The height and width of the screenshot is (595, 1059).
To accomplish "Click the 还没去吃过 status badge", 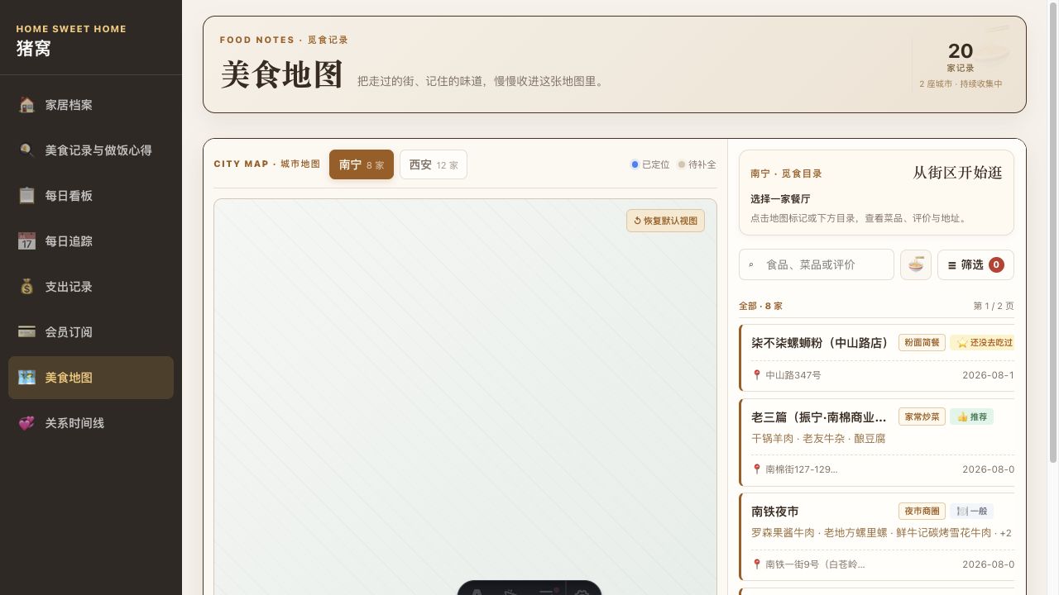I will [x=983, y=342].
